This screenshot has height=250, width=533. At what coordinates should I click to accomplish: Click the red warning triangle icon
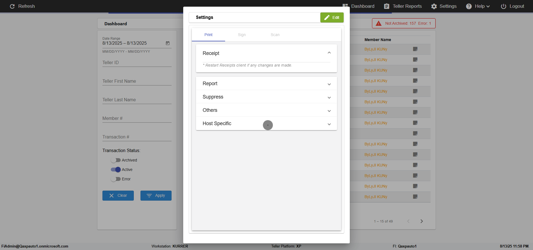tap(379, 23)
